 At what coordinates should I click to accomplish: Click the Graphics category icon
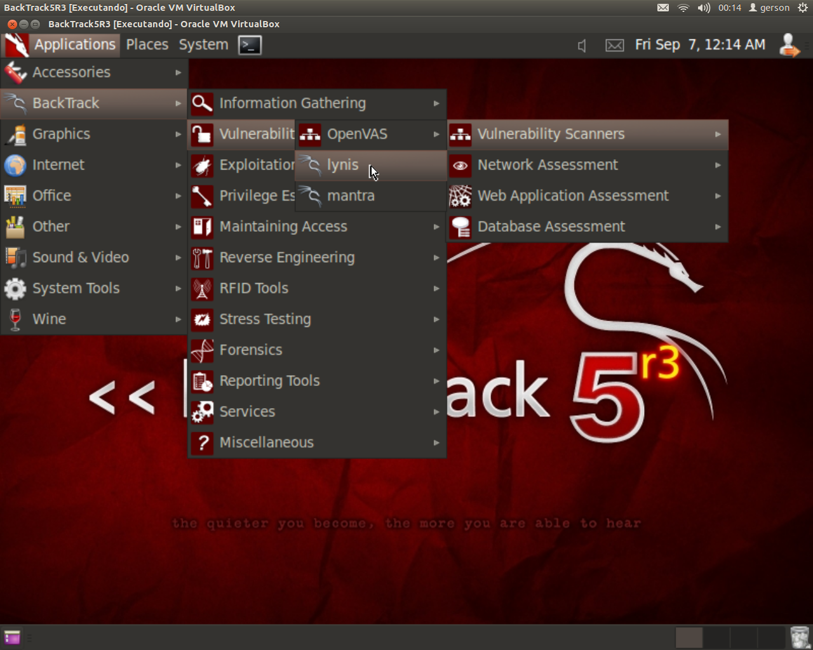point(15,134)
